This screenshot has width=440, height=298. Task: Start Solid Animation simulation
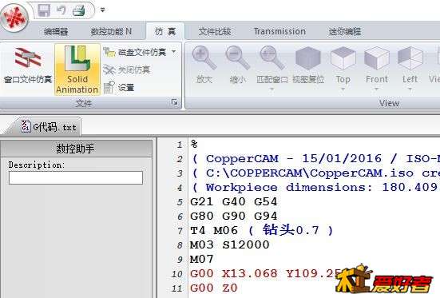(x=77, y=70)
